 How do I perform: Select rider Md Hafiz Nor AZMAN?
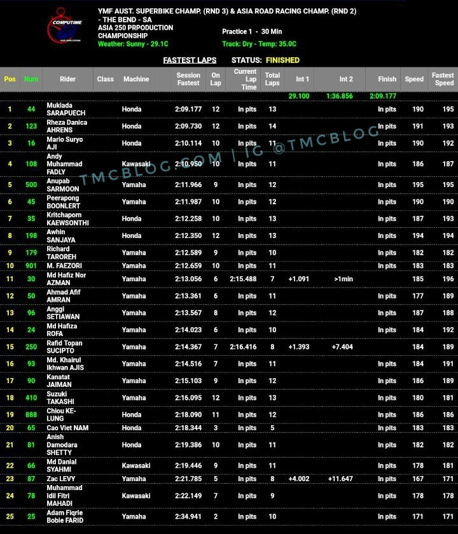coord(66,279)
